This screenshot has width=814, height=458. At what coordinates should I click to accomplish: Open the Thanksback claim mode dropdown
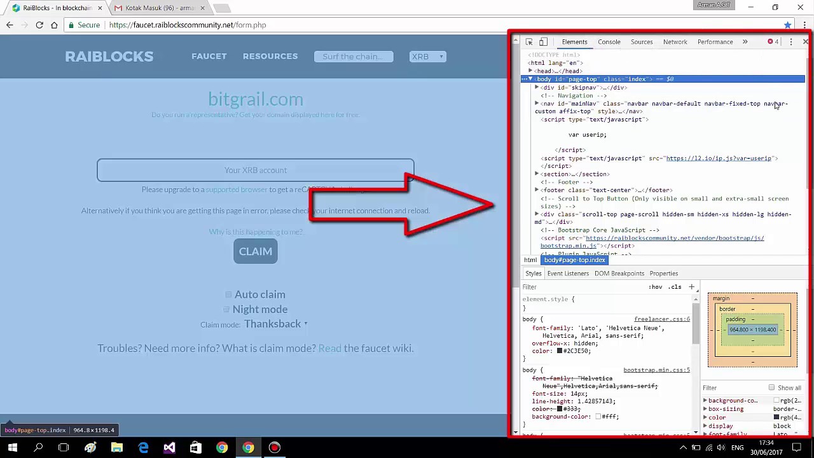click(275, 324)
